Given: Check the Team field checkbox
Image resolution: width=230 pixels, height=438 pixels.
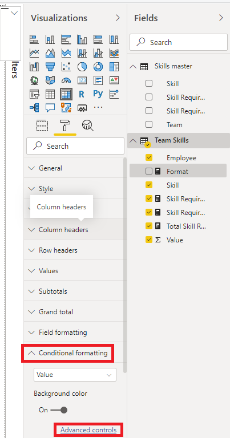Looking at the screenshot, I should (x=149, y=124).
